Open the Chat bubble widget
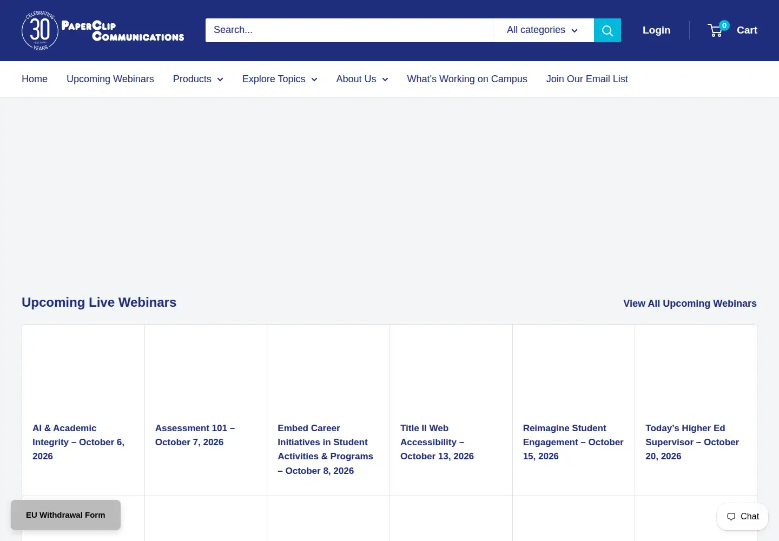 pos(742,517)
